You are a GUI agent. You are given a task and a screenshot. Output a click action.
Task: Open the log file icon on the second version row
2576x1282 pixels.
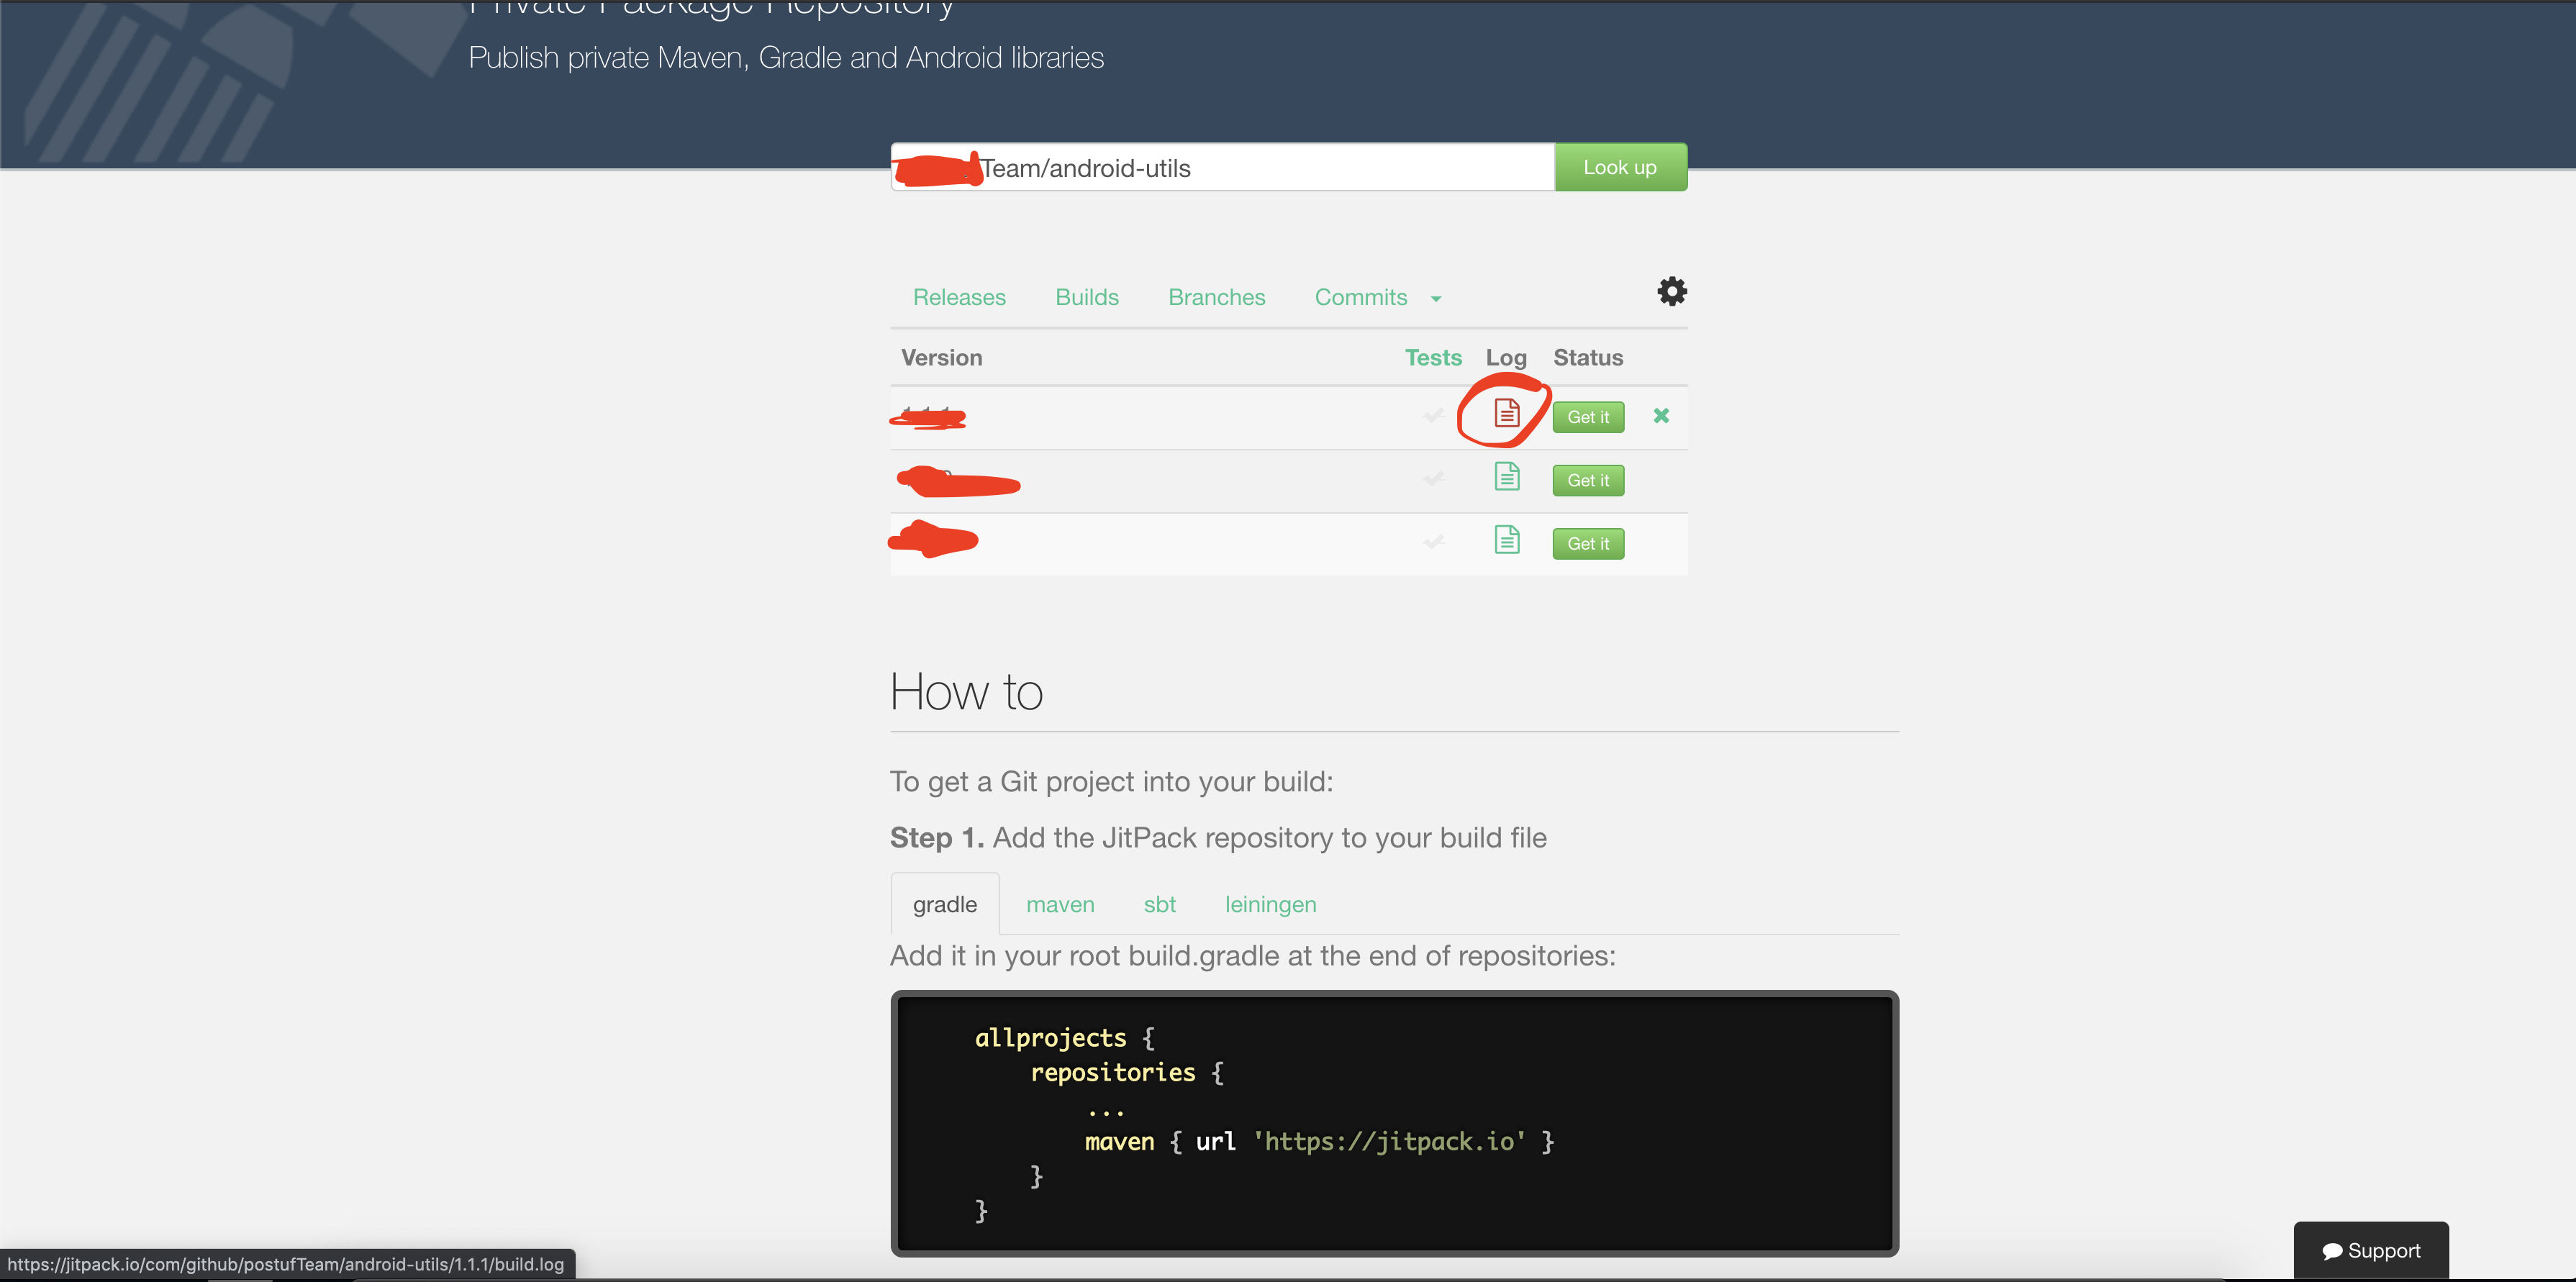click(x=1506, y=477)
